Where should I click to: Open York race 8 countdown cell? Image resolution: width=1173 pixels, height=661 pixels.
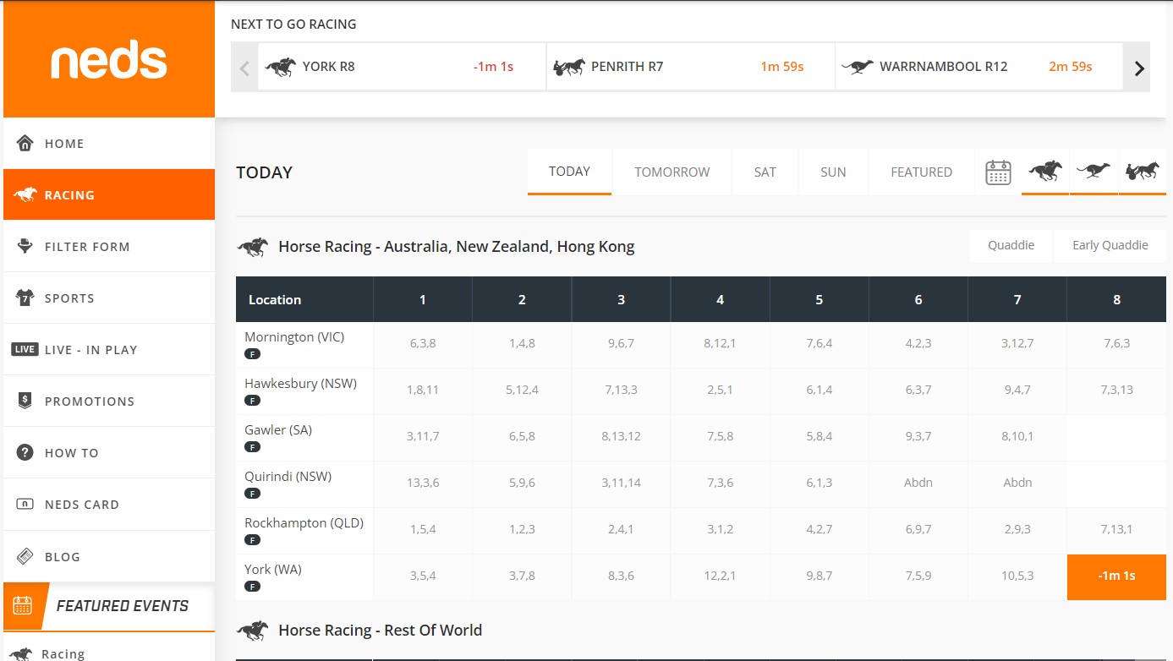[x=1116, y=576]
